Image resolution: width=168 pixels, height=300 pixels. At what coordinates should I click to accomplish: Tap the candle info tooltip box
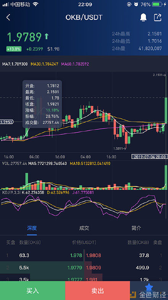click(42, 104)
